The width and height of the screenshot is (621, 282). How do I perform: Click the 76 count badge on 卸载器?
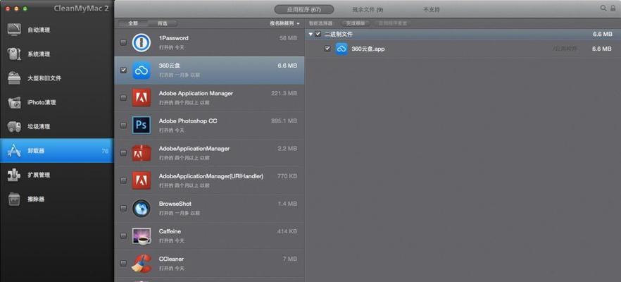(x=105, y=151)
